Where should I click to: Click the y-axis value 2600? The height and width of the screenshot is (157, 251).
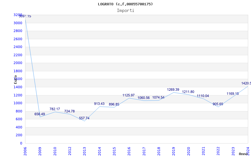pos(18,39)
